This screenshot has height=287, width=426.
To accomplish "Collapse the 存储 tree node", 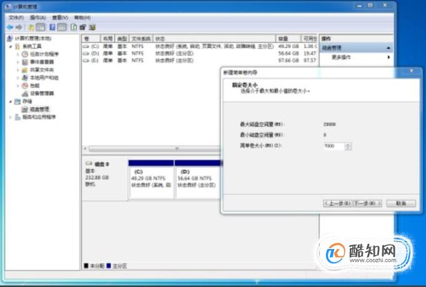I will coord(11,102).
